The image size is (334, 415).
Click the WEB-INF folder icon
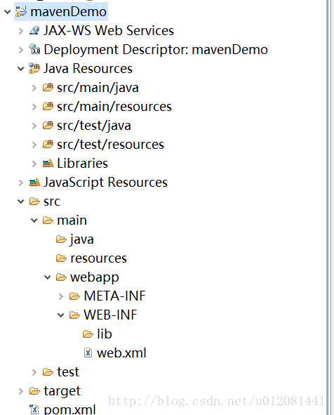click(x=75, y=315)
